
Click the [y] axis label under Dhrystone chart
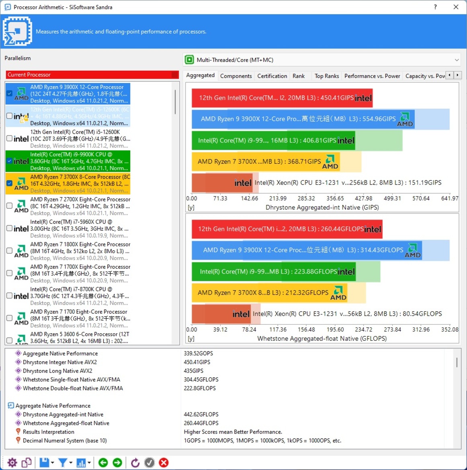coord(191,207)
